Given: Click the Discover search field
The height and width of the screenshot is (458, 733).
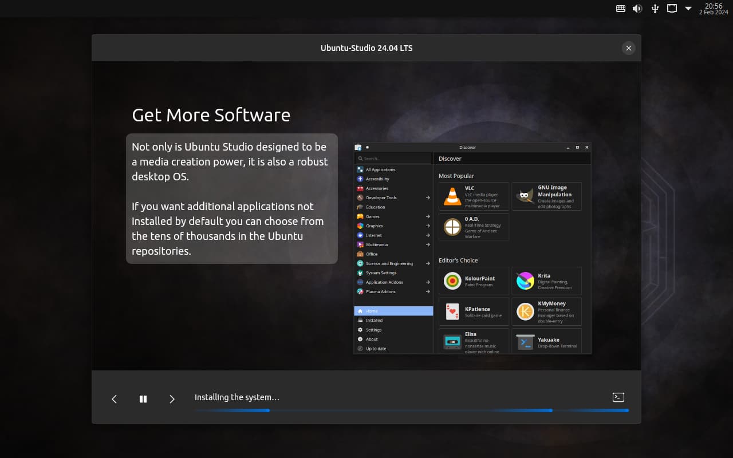Looking at the screenshot, I should [x=393, y=159].
